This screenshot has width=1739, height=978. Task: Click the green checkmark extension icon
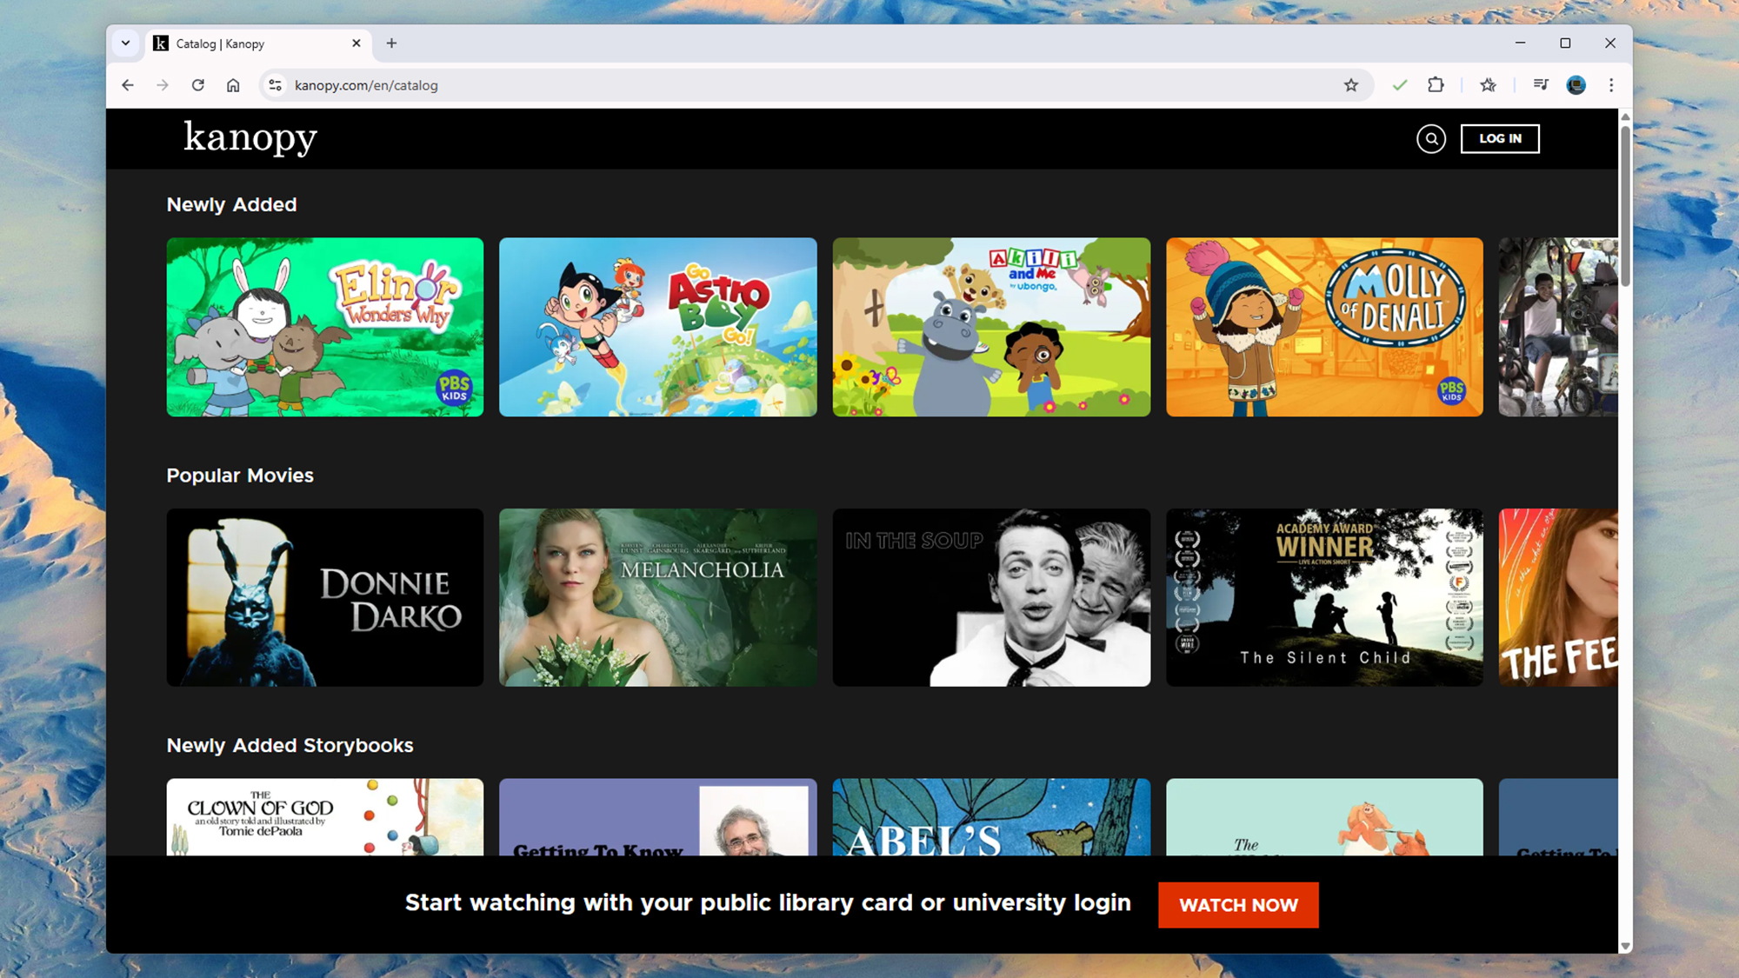click(1399, 85)
